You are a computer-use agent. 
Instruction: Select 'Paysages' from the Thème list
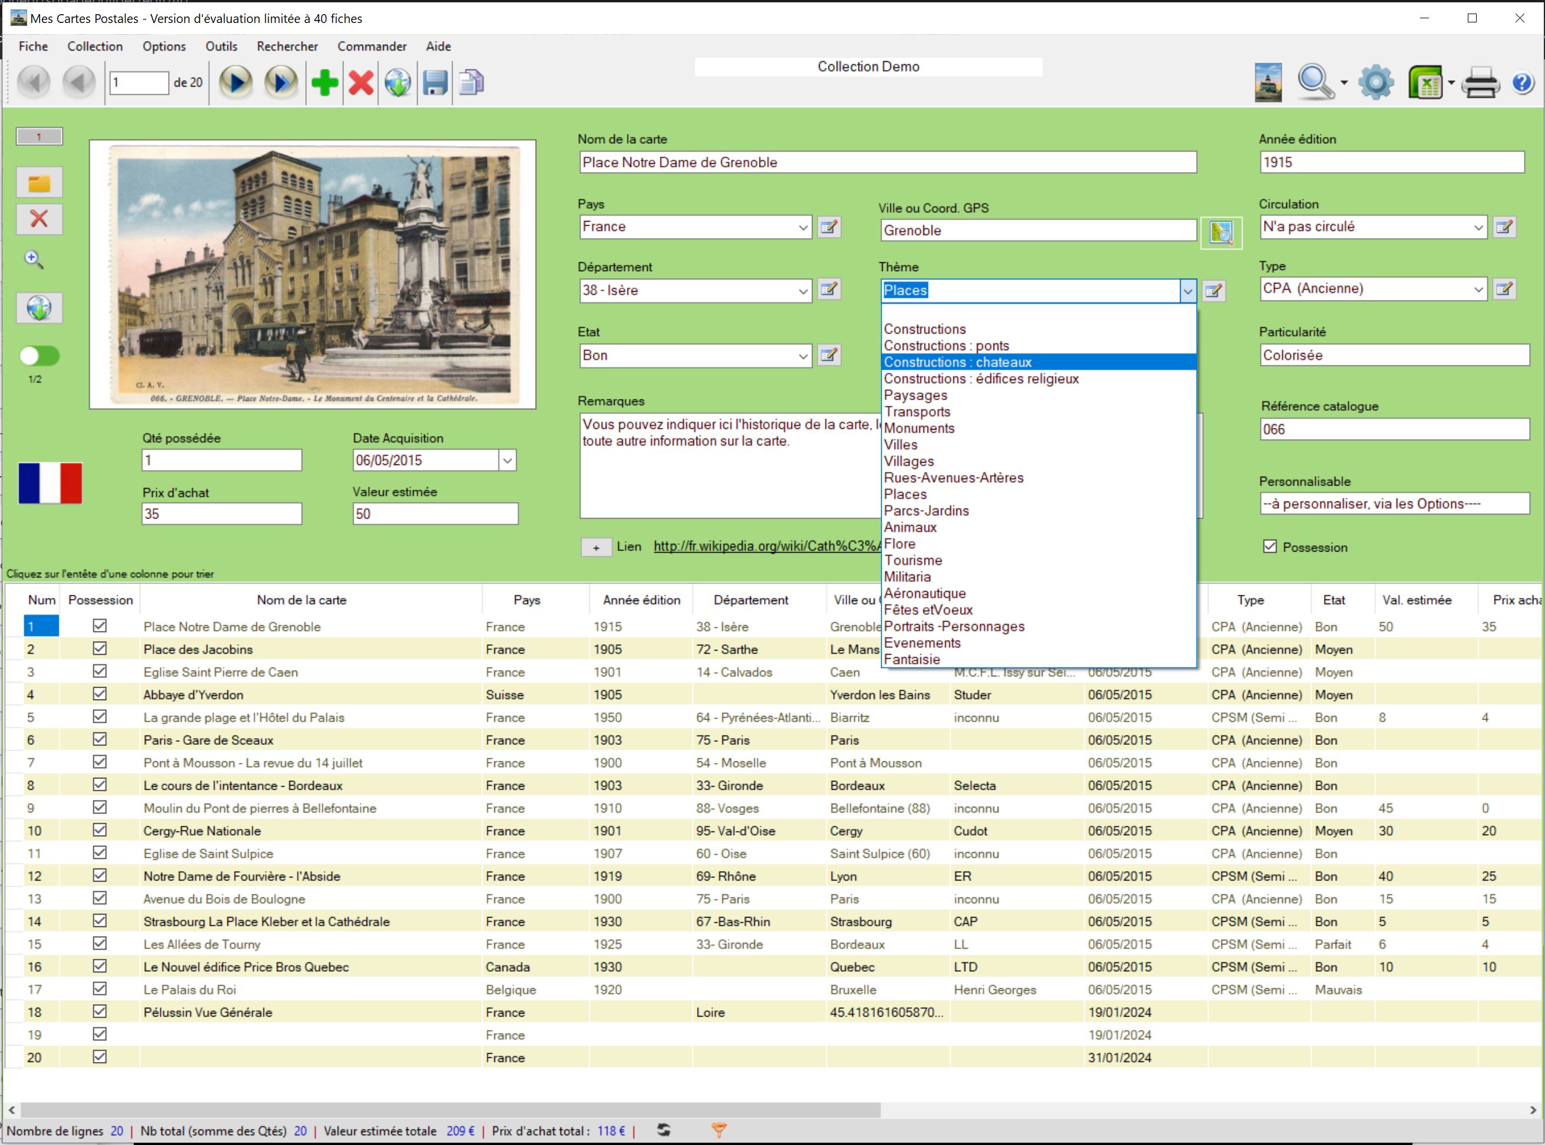pyautogui.click(x=915, y=395)
